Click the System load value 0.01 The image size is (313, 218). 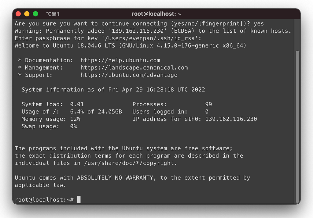coord(77,104)
